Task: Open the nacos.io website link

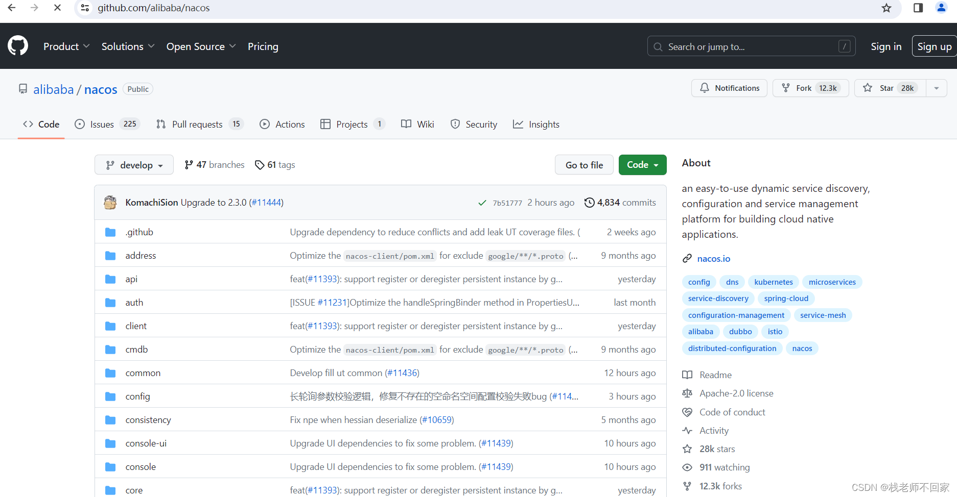Action: [714, 259]
